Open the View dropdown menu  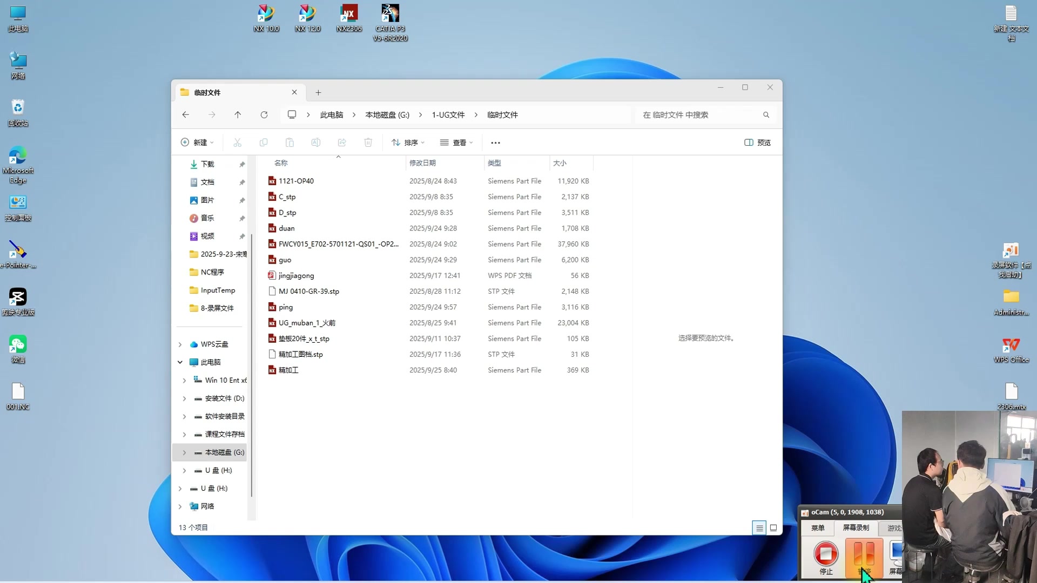456,143
